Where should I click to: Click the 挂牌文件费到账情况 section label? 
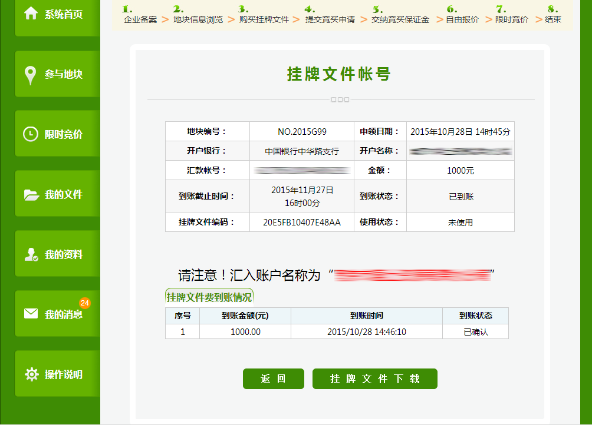(x=209, y=297)
